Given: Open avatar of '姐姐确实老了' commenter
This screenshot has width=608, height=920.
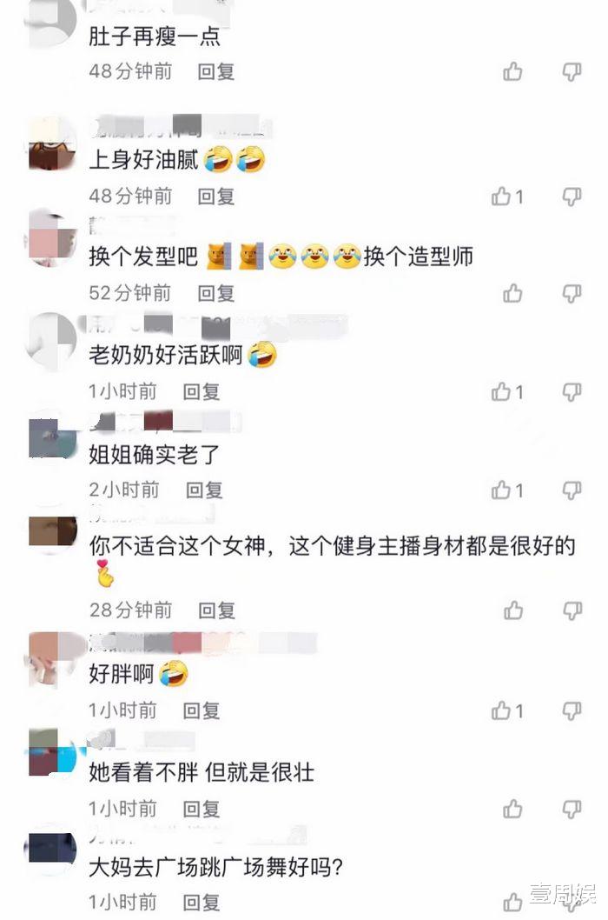Looking at the screenshot, I should coord(51,437).
